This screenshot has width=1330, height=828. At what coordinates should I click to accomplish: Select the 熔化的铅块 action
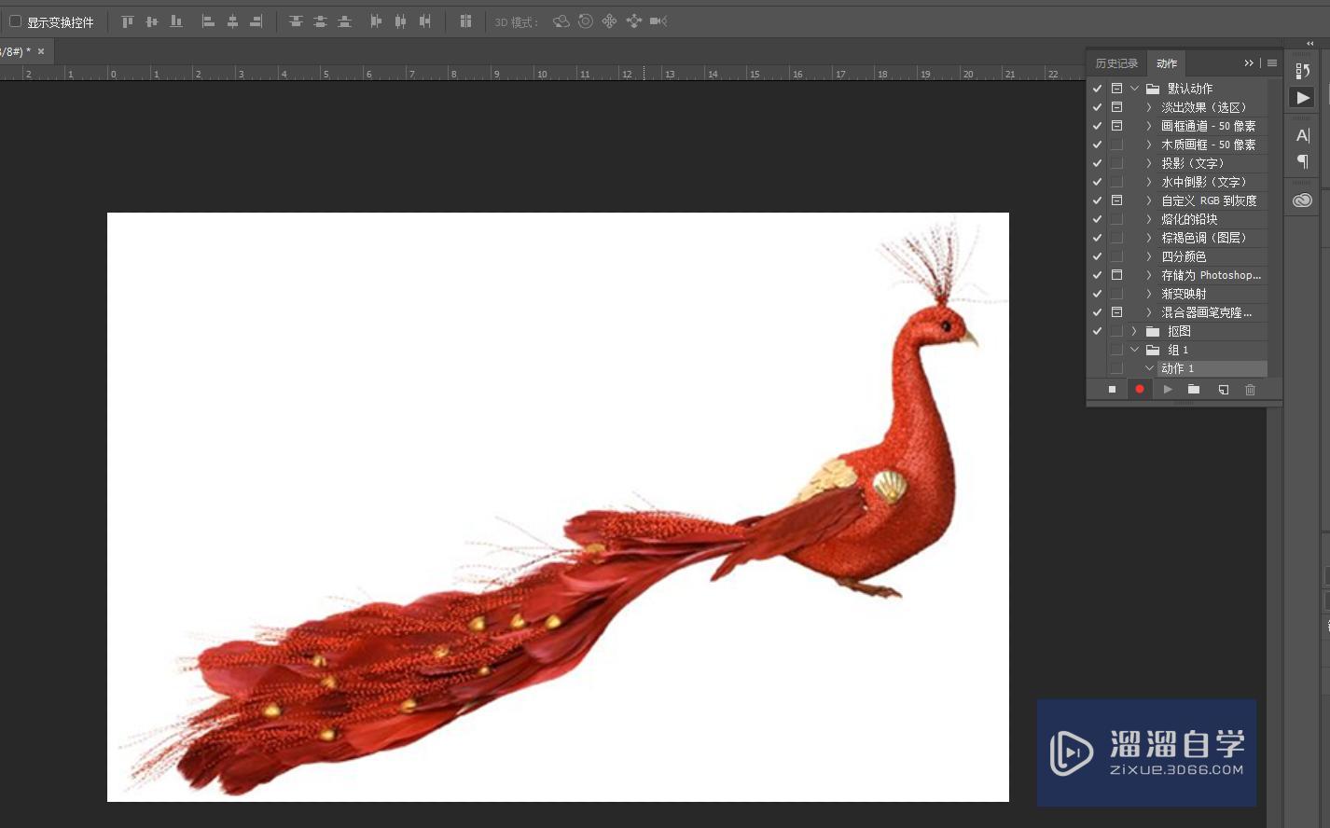coord(1189,219)
